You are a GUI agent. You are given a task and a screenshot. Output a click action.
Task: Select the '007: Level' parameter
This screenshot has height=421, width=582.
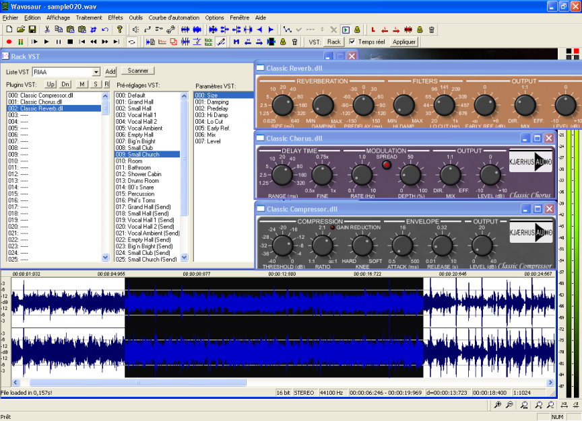pyautogui.click(x=224, y=141)
